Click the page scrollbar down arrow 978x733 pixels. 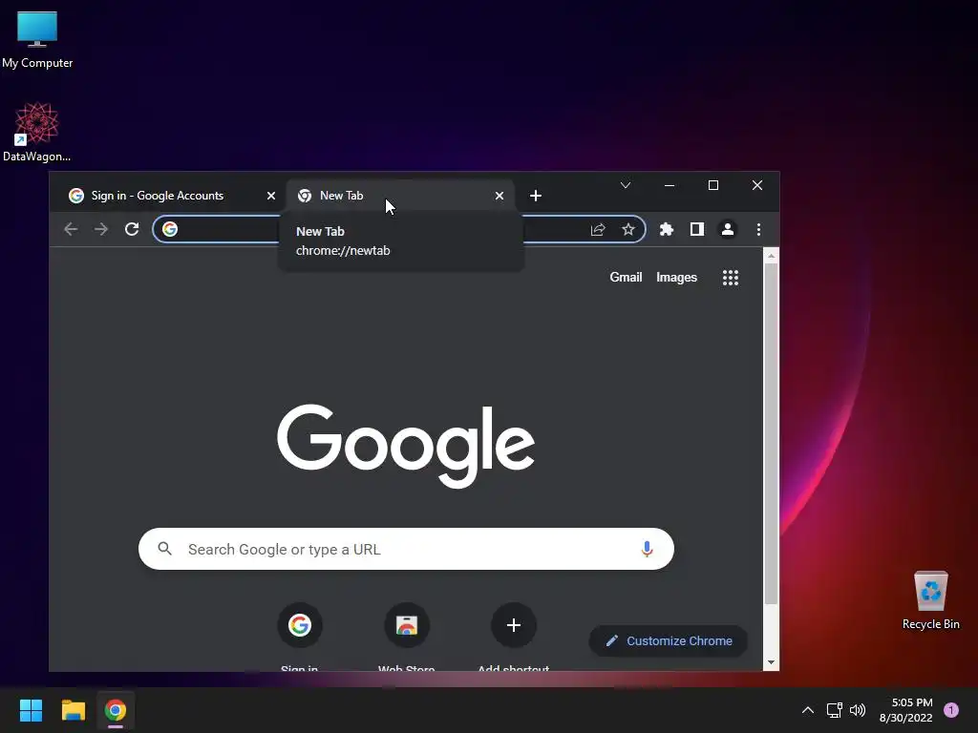(x=771, y=662)
